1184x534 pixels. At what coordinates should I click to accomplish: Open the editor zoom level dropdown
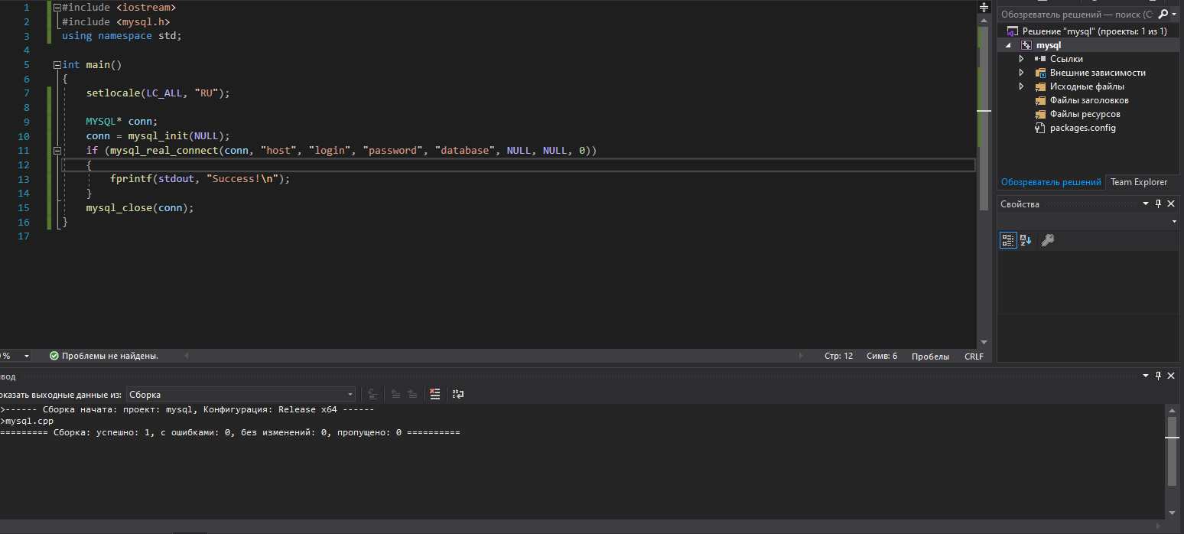pos(27,356)
